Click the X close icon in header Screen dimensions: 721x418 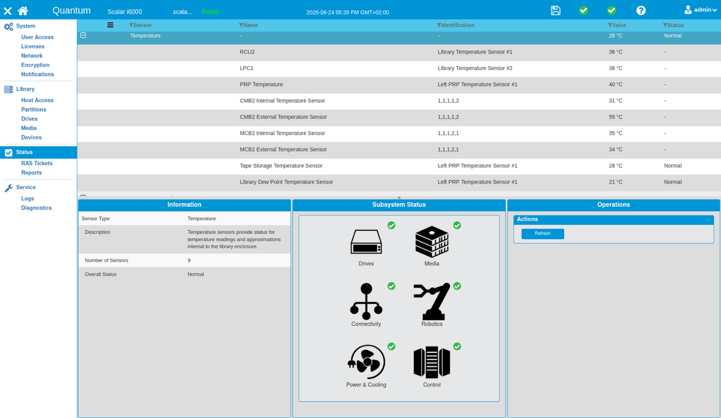[8, 11]
